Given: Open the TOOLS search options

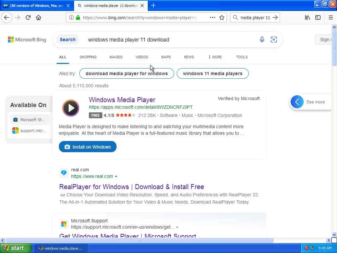Looking at the screenshot, I should [x=242, y=57].
